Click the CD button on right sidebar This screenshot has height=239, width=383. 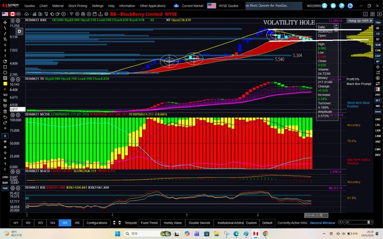point(377,34)
